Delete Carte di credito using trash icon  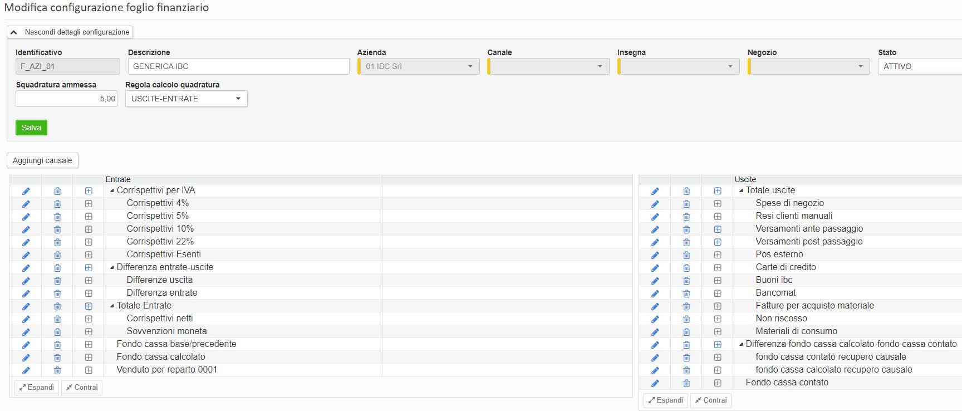pyautogui.click(x=686, y=268)
